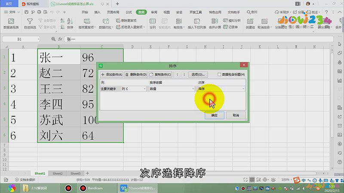Click the 有效性 data validation icon
Viewport: 344px width, 193px height.
(179, 21)
